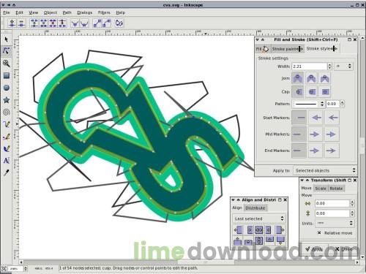Click the Object to path toolbar icon
Image resolution: width=366 pixels, height=274 pixels.
coord(119,23)
